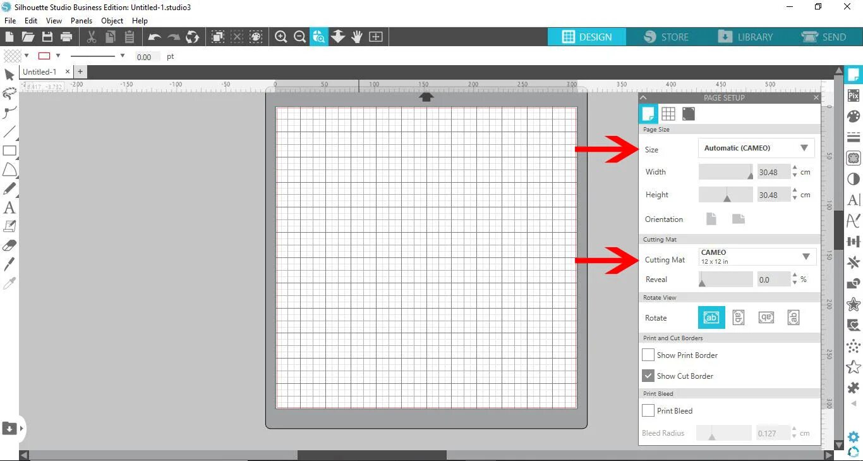Click the Redo arrow icon
The image size is (863, 461).
click(x=174, y=37)
